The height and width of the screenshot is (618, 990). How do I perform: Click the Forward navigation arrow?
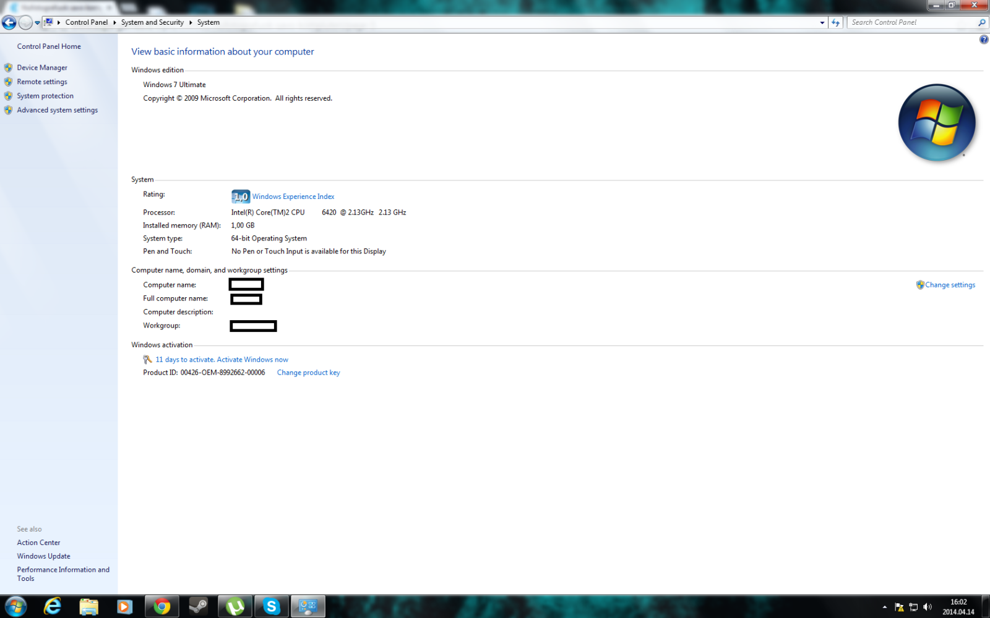tap(25, 23)
